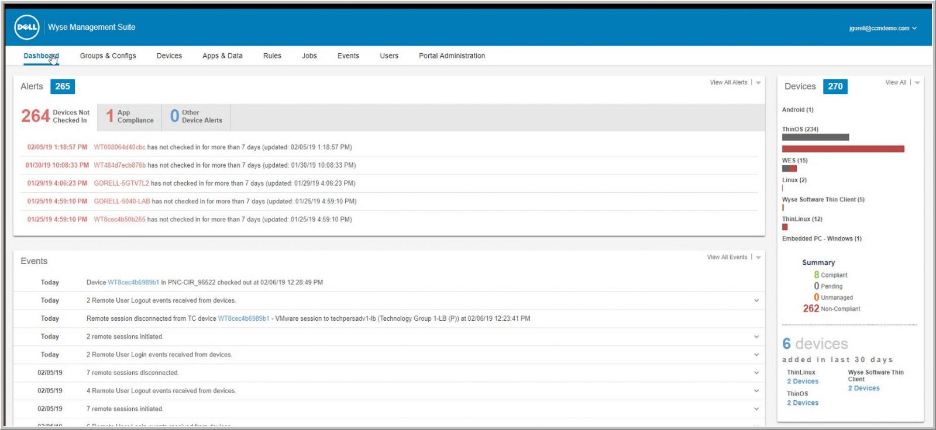Open the Jobs tab
936x430 pixels.
click(x=309, y=56)
